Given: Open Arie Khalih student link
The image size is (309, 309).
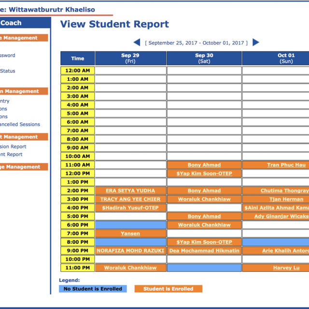Looking at the screenshot, I should click(x=285, y=251).
